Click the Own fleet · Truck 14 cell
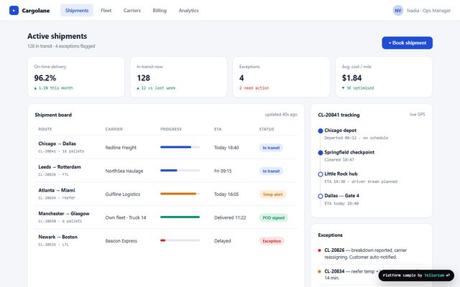Image resolution: width=460 pixels, height=287 pixels. 126,217
